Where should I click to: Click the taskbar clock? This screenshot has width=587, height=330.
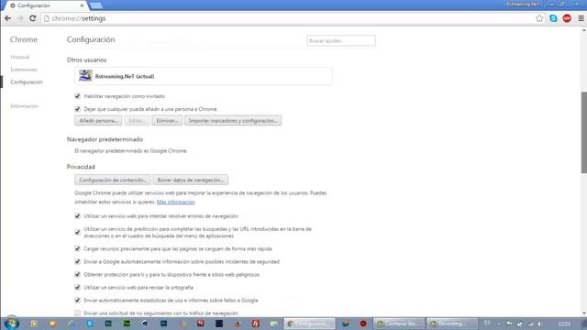click(564, 324)
